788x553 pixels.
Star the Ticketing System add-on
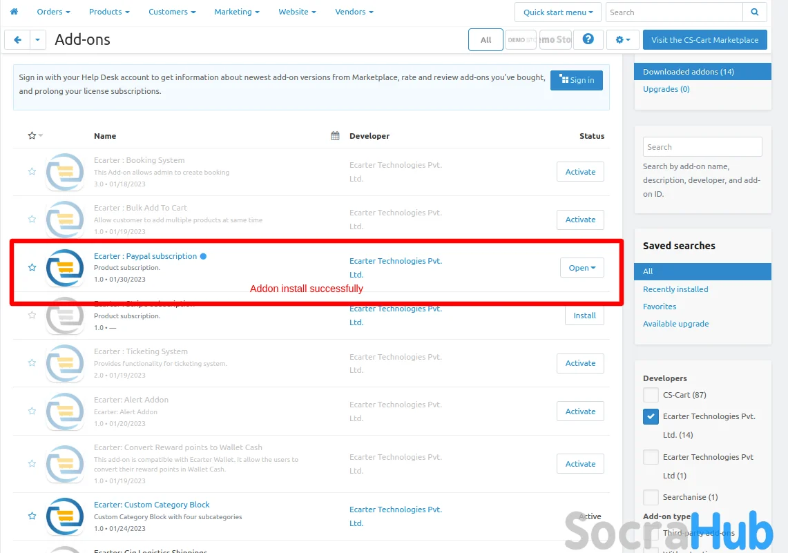[32, 362]
